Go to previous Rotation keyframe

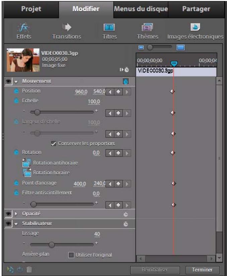[x=110, y=153]
